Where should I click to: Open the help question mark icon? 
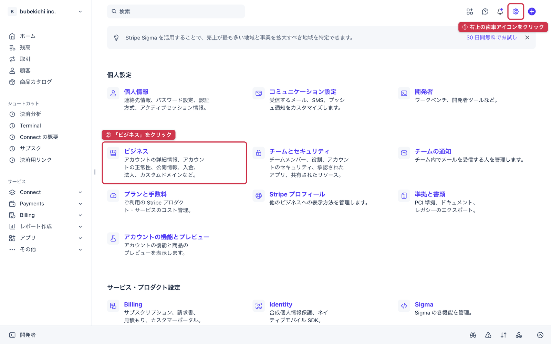[485, 11]
